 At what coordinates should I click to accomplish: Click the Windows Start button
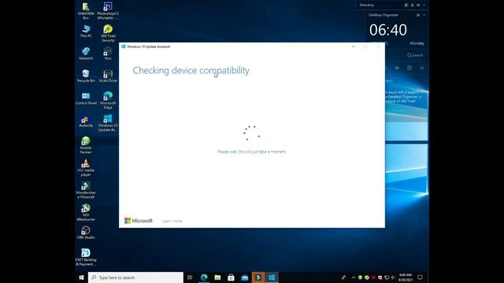81,277
